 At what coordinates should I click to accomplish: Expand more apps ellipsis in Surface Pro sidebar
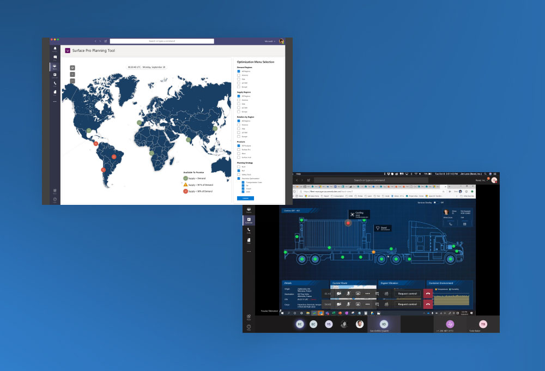pyautogui.click(x=55, y=101)
